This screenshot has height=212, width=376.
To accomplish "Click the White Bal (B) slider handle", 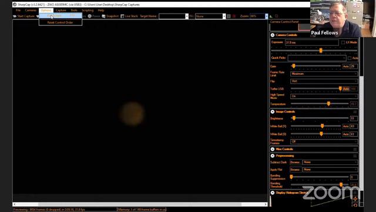I will pyautogui.click(x=321, y=134).
